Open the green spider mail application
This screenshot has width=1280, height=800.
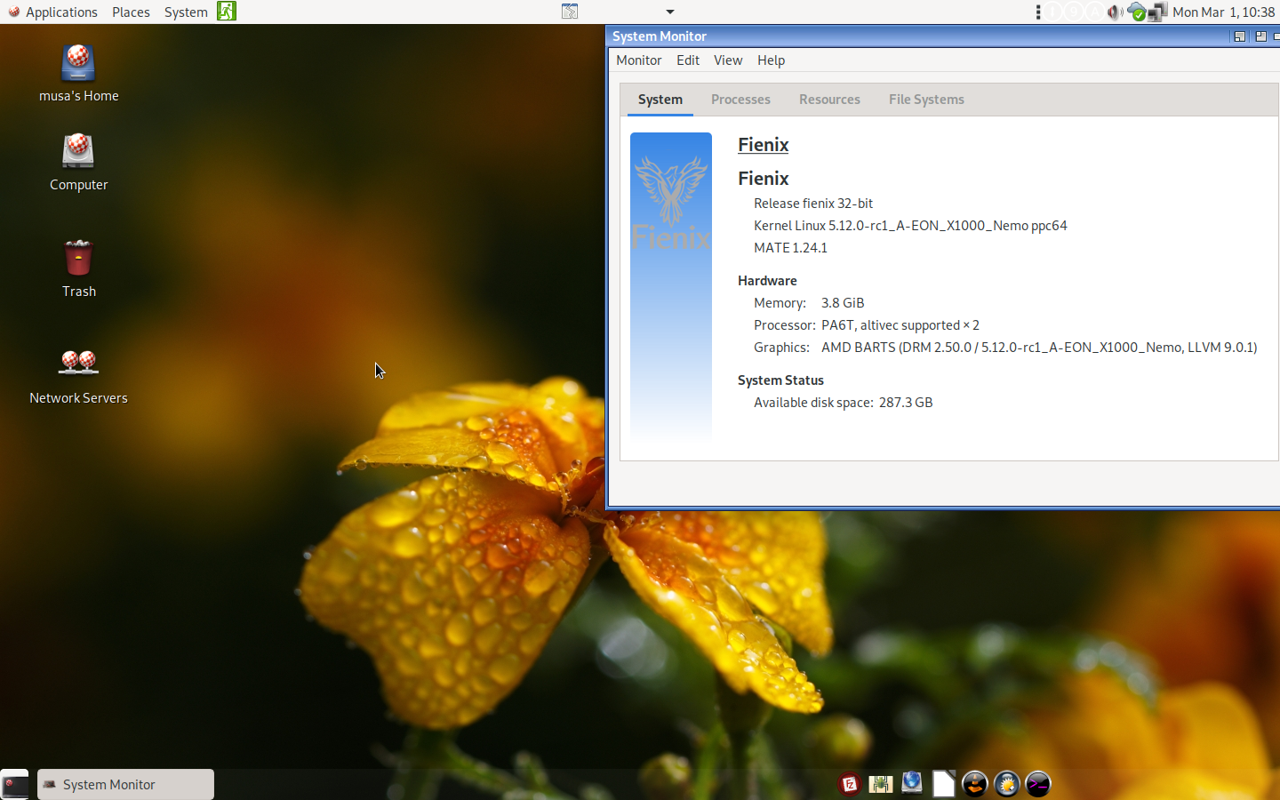[x=880, y=784]
